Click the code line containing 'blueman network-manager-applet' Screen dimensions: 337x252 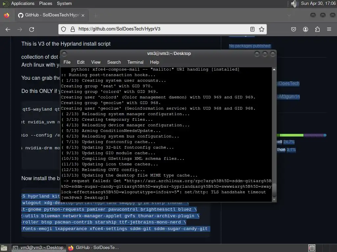(x=111, y=216)
